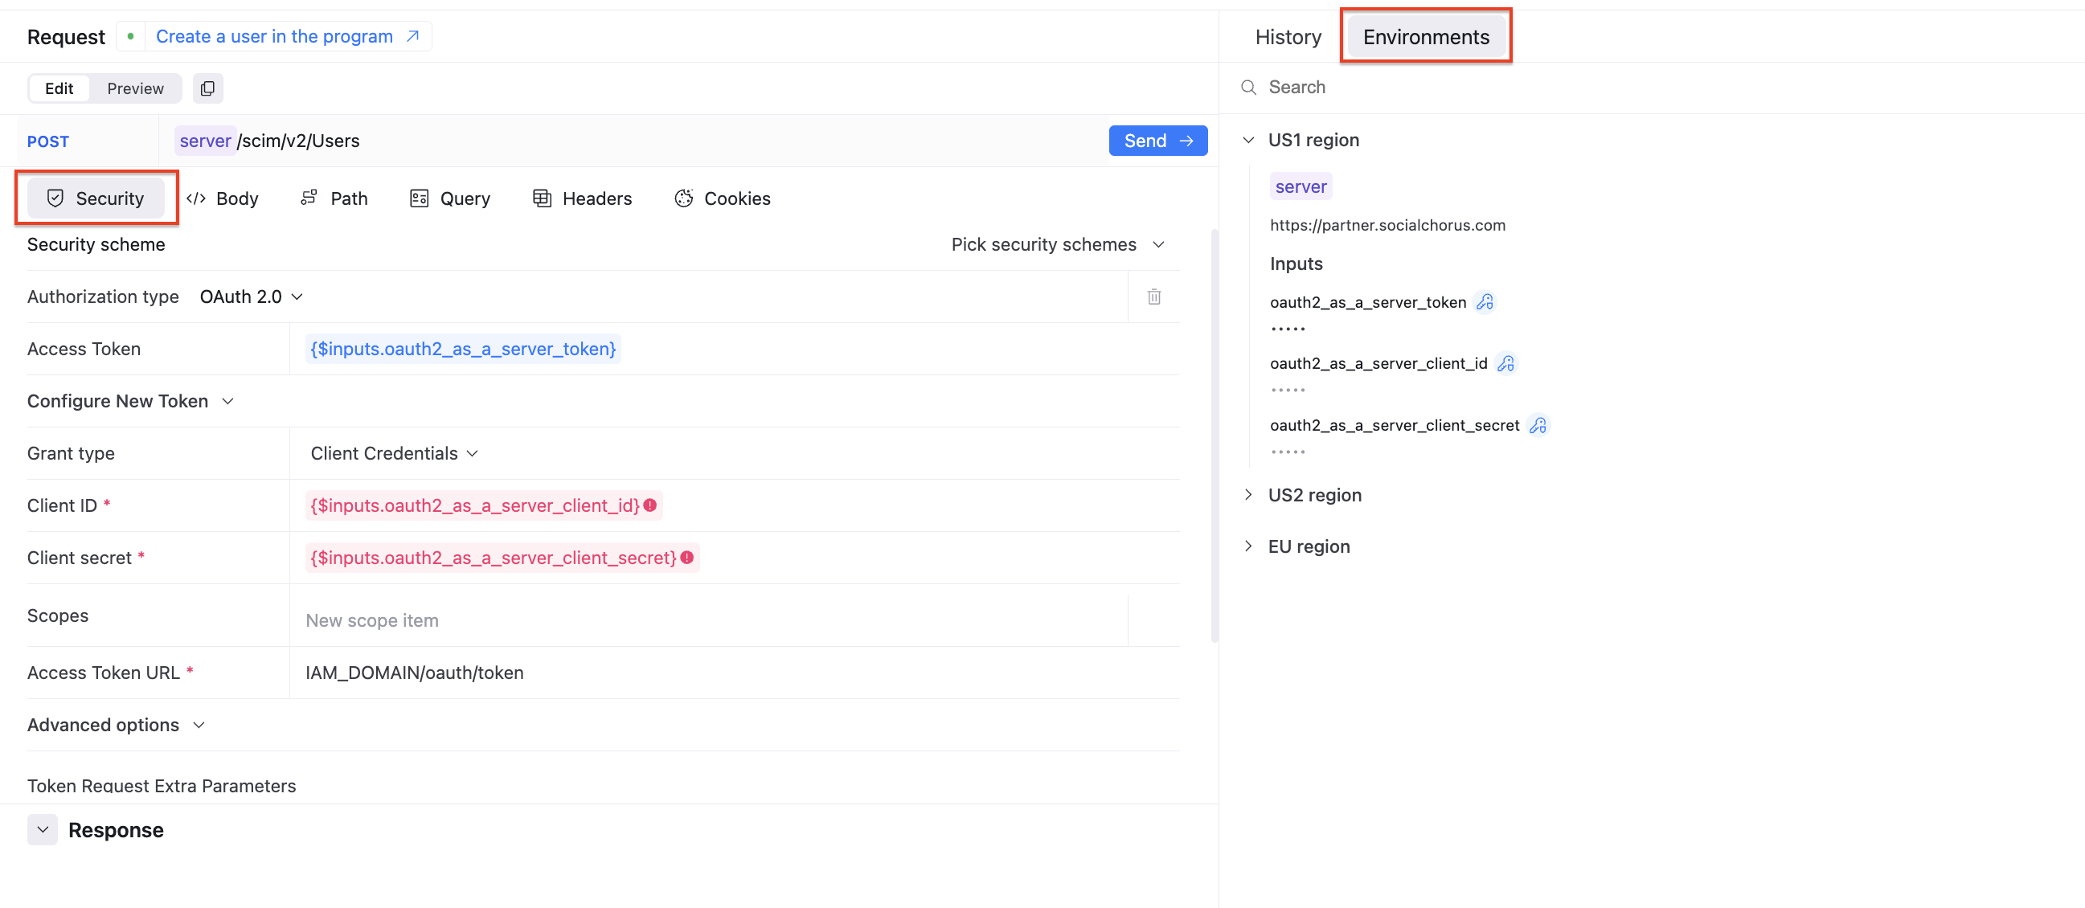Click key icon beside oauth2_as_a_server_token
Screen dimensions: 2085x908
[x=1485, y=302]
